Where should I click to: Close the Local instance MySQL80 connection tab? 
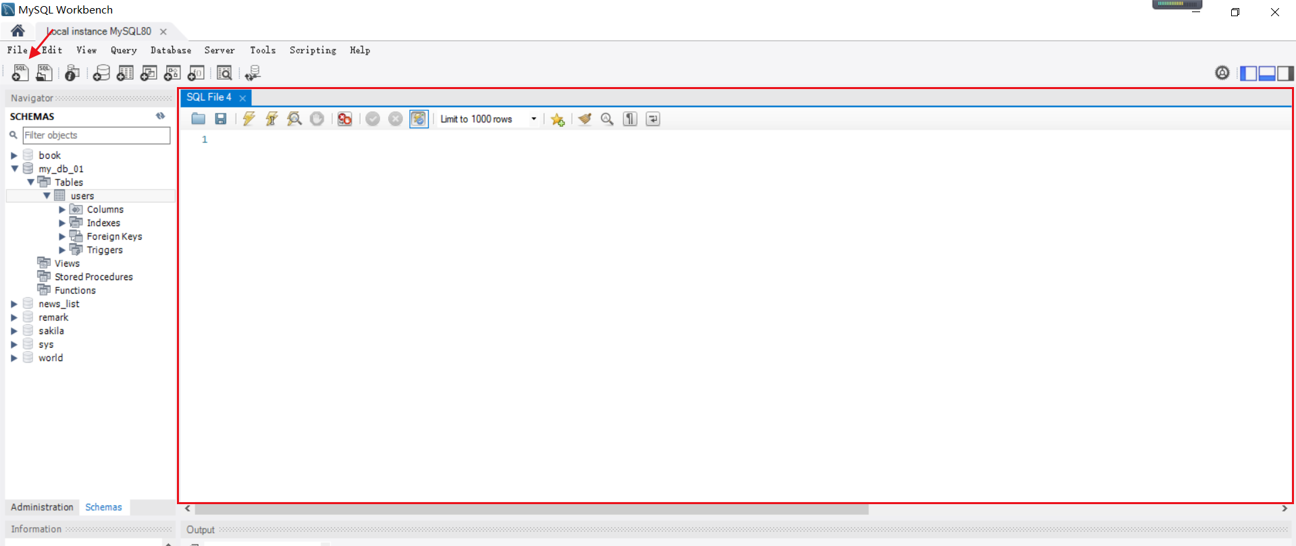[163, 32]
